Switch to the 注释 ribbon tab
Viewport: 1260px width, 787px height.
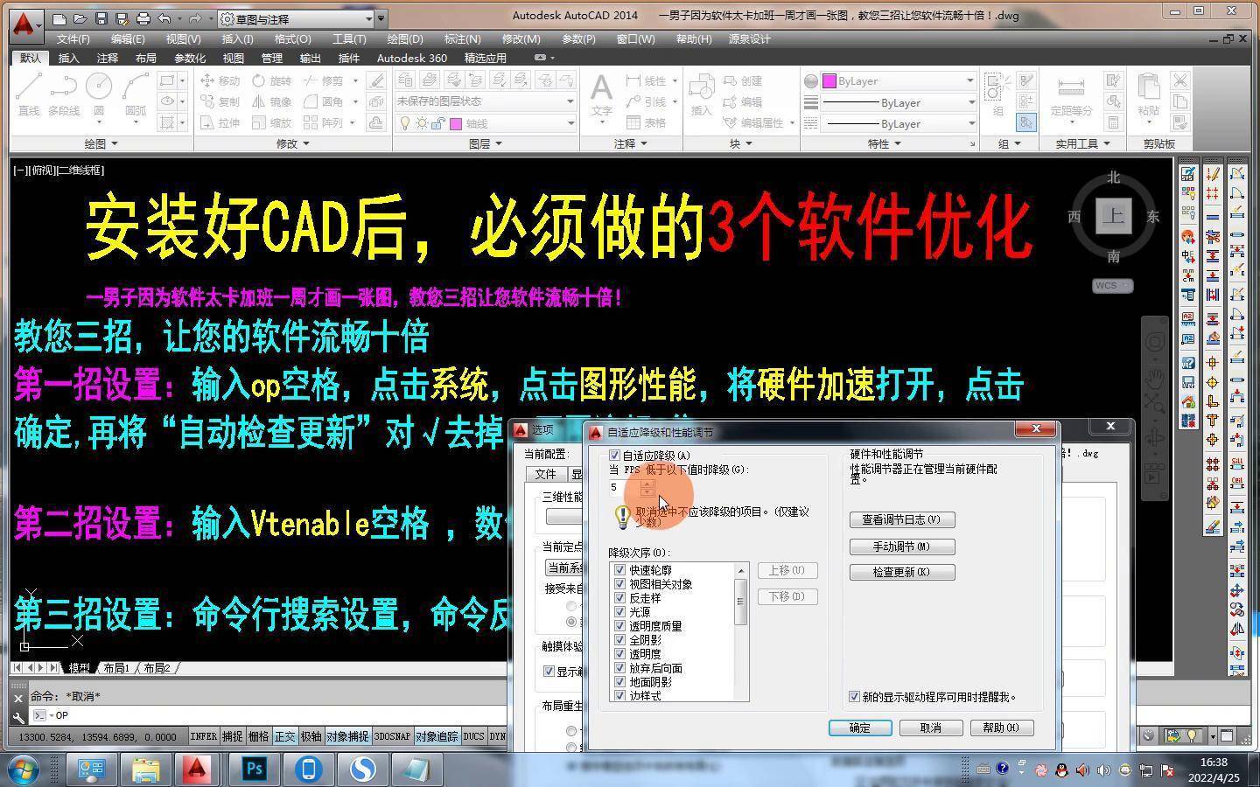click(x=107, y=58)
